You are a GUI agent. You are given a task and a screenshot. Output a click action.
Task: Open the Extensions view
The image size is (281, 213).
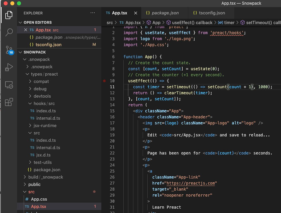(x=9, y=102)
